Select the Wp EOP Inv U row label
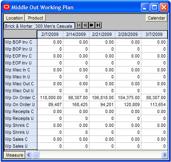171x162 pixels. click(x=21, y=63)
